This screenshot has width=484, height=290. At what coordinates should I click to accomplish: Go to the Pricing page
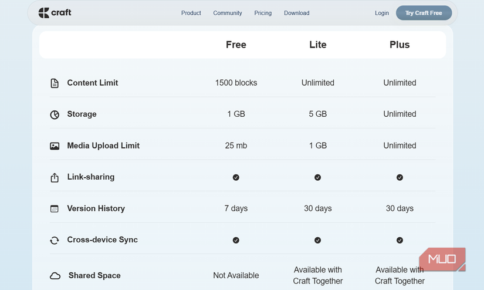pos(263,13)
